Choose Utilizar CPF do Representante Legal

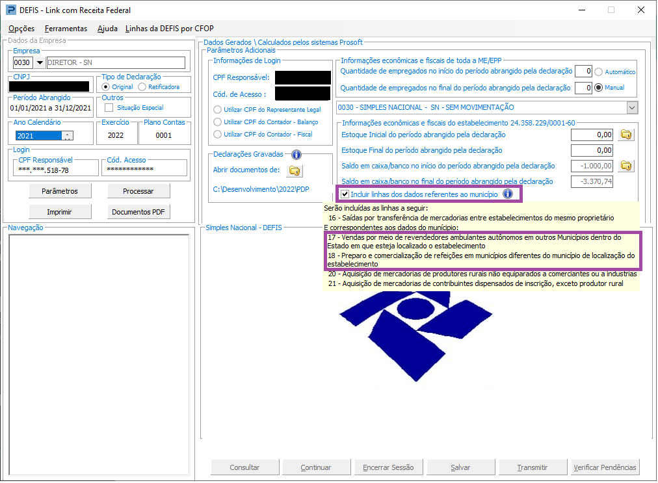pyautogui.click(x=217, y=109)
